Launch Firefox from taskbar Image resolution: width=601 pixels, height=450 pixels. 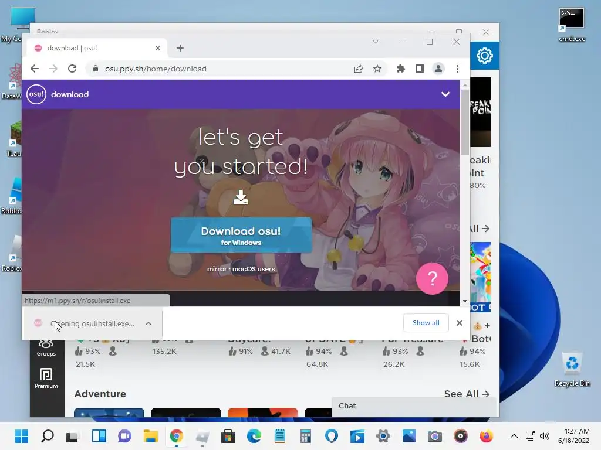click(x=487, y=436)
